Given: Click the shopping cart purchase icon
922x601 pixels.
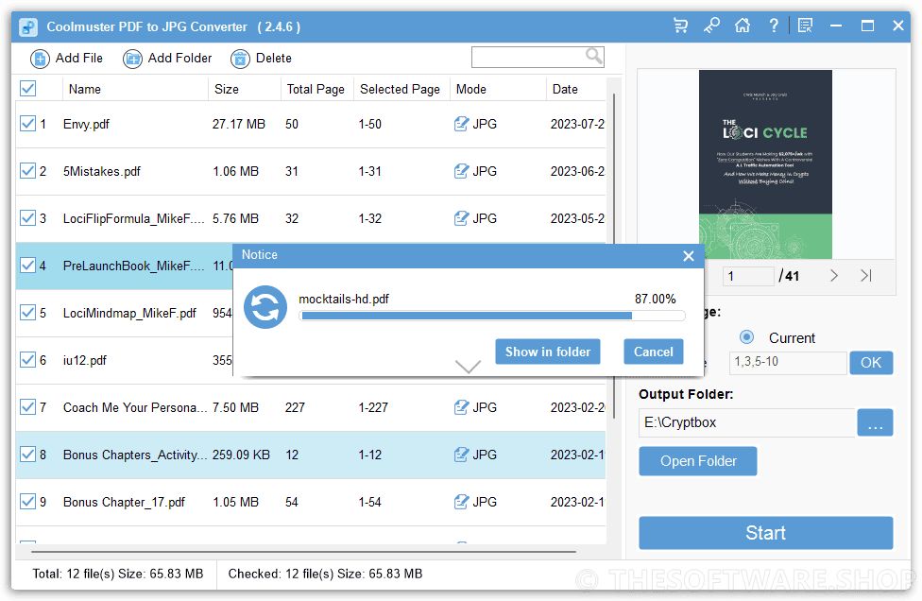Looking at the screenshot, I should click(x=680, y=26).
